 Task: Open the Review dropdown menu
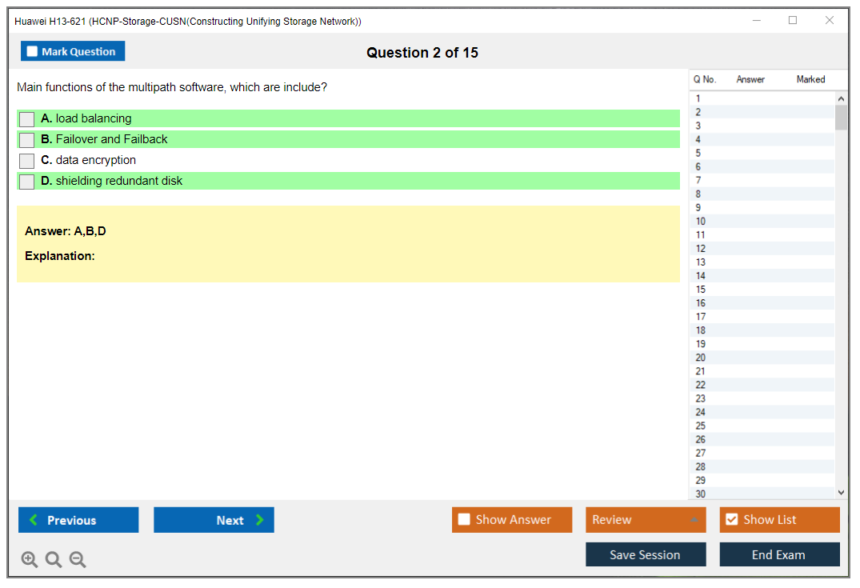(x=646, y=520)
